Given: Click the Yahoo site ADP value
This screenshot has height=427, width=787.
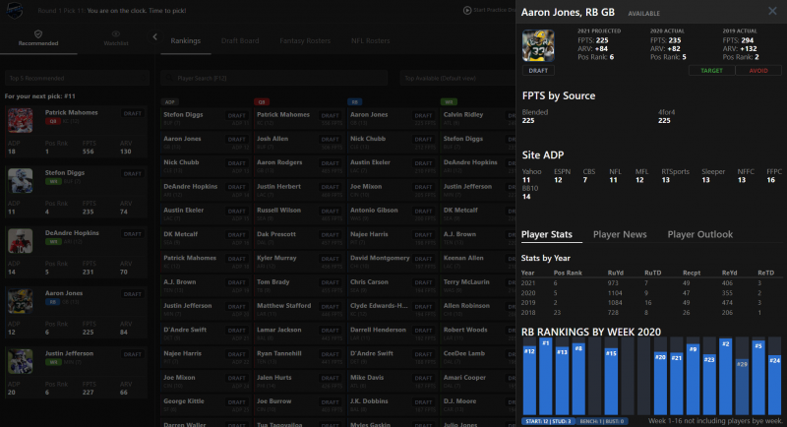Looking at the screenshot, I should click(526, 180).
